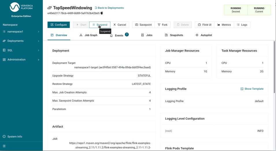
Task: Switch to the Jobs tab
Action: pos(147,35)
